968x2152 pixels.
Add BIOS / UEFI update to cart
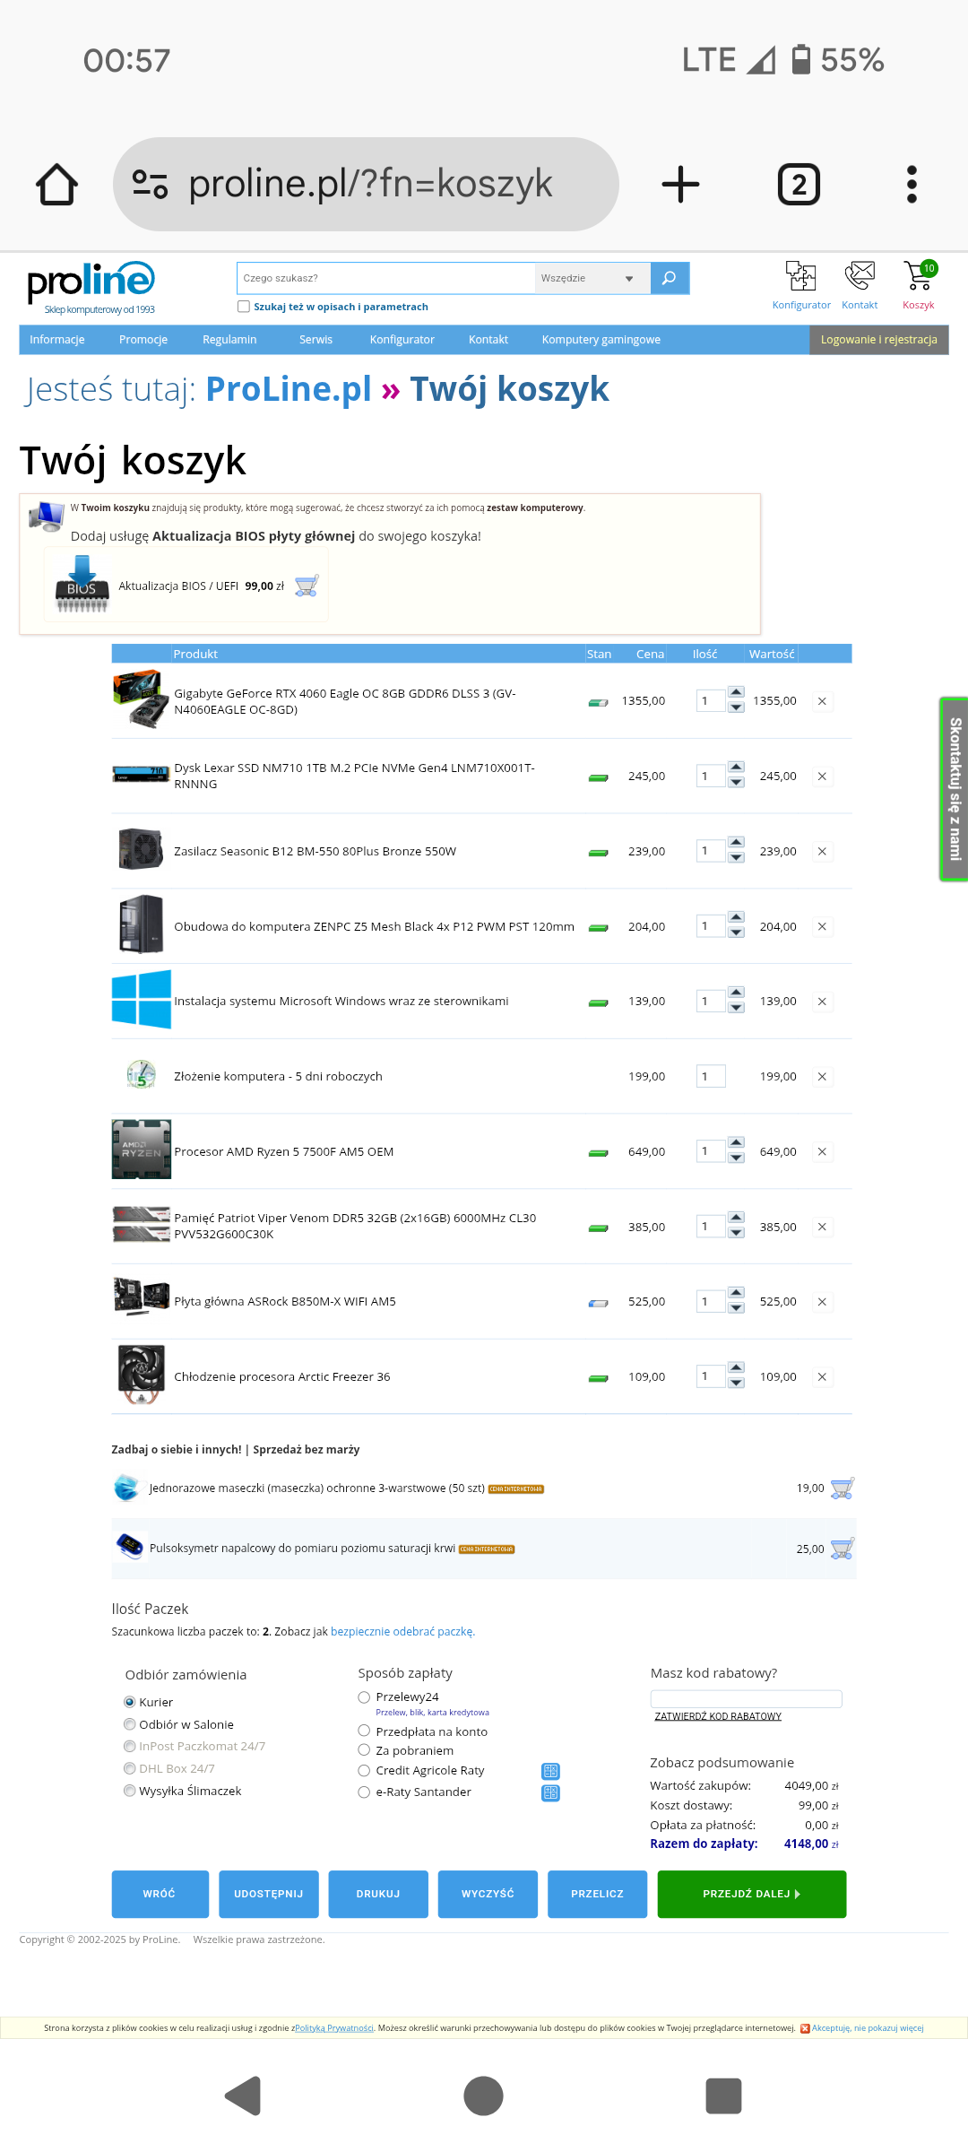(307, 586)
